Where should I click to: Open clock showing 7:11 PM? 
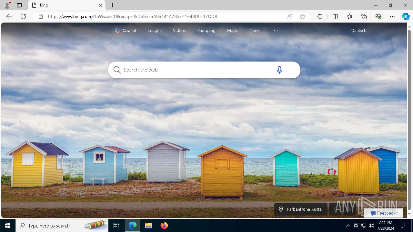[x=386, y=226]
